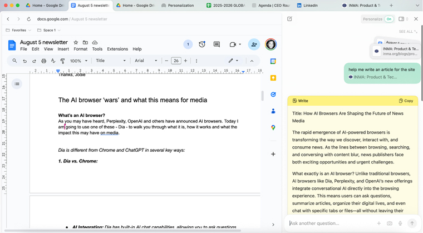Toggle Personalize switch on/off
The height and width of the screenshot is (233, 423).
388,19
